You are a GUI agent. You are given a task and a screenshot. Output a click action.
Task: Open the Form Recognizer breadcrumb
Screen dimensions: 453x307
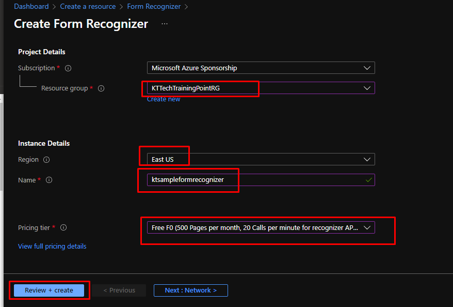154,7
